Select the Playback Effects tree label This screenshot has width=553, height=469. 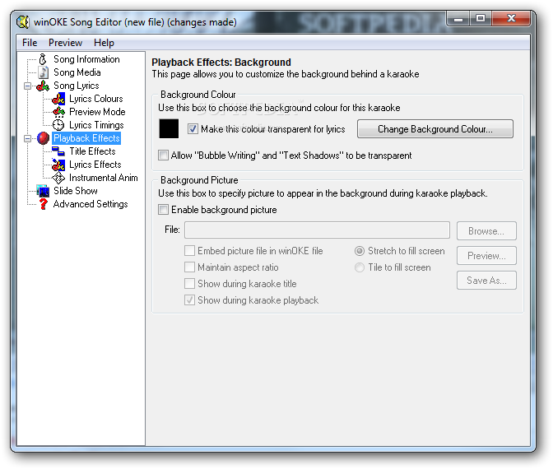tap(86, 138)
